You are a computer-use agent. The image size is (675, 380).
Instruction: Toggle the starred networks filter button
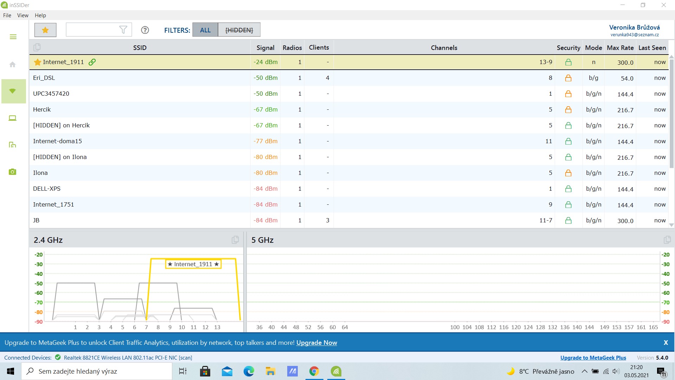point(45,30)
